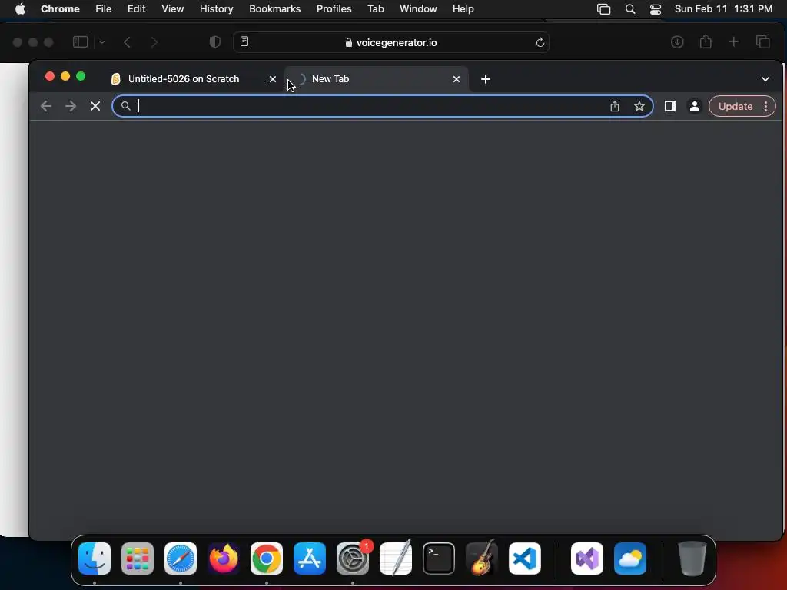Open the Apple menu
This screenshot has height=590, width=787.
[20, 9]
